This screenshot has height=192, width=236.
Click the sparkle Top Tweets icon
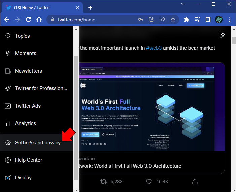coord(222,35)
